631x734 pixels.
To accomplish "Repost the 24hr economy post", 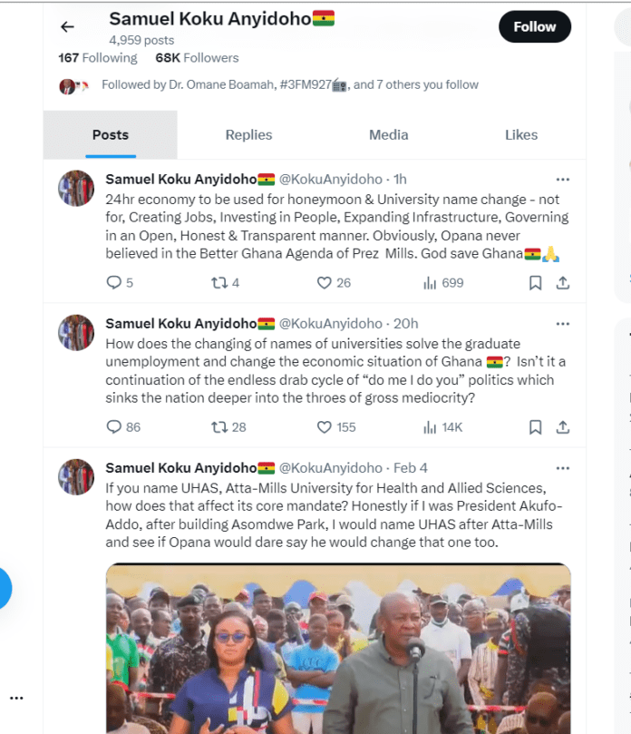I will pyautogui.click(x=218, y=283).
